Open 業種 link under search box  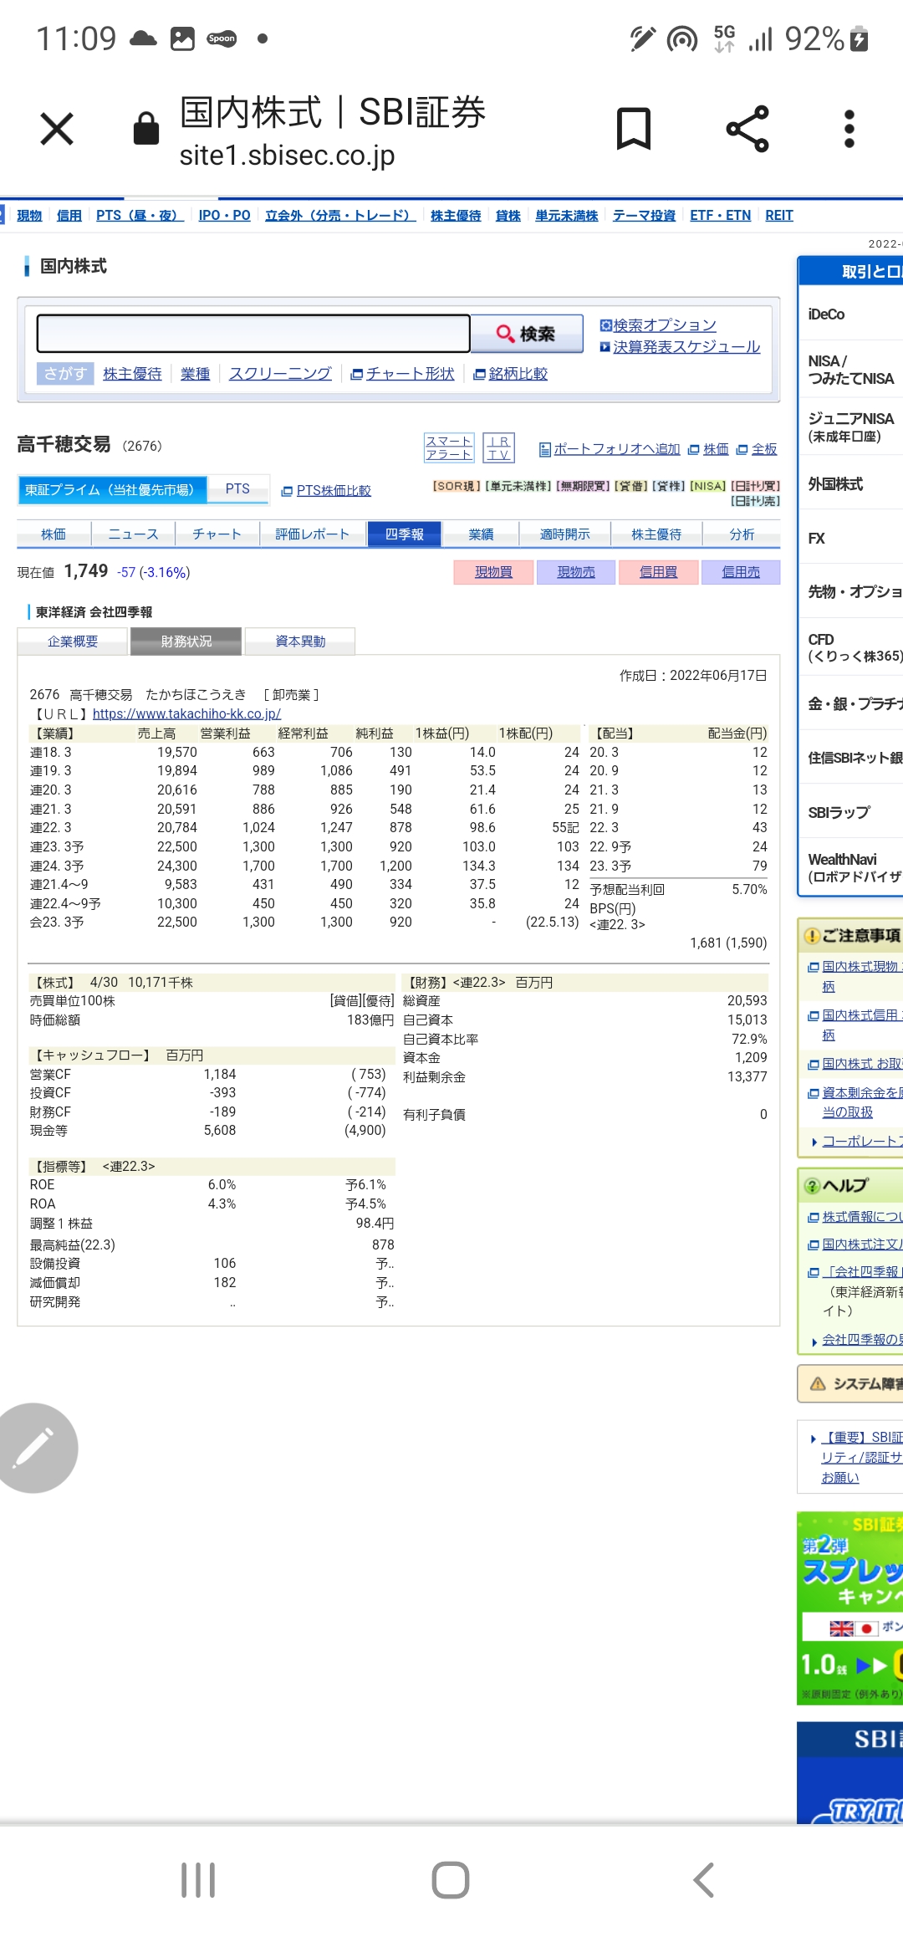coord(196,374)
